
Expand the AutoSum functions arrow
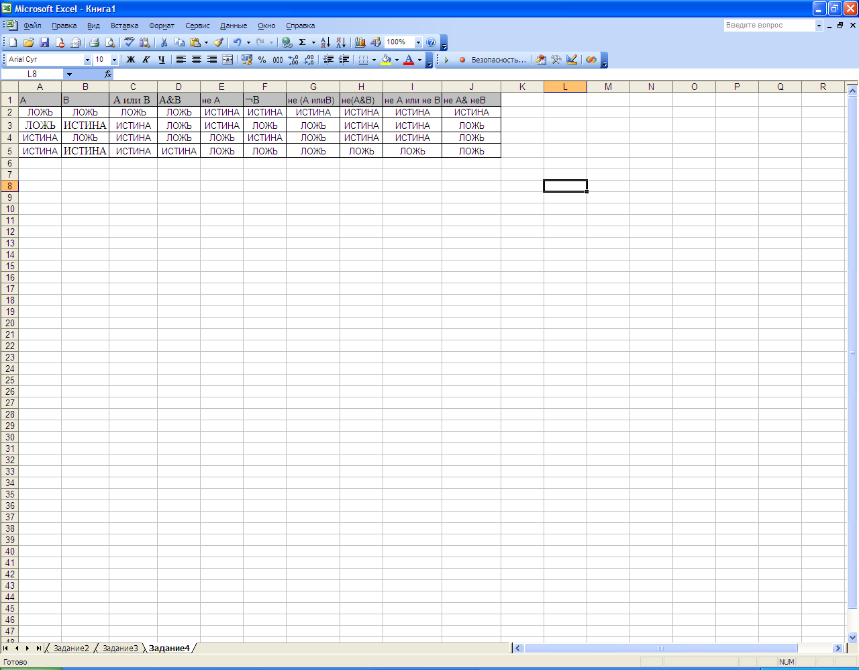click(x=313, y=42)
